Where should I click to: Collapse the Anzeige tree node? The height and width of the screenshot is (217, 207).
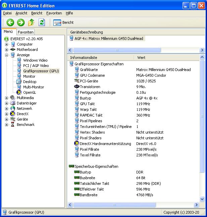coord(6,55)
